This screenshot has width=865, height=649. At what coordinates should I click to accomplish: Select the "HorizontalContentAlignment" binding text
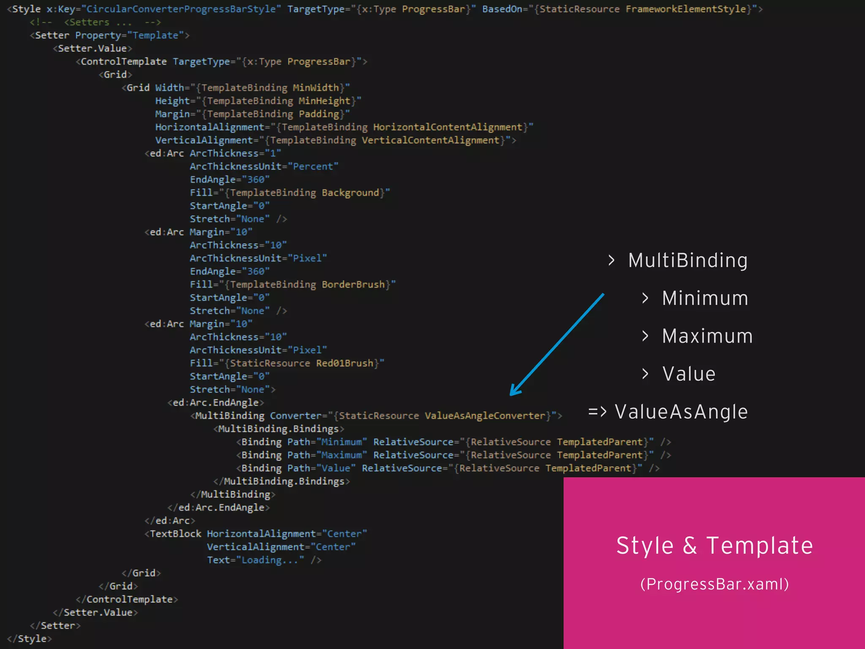(x=448, y=127)
